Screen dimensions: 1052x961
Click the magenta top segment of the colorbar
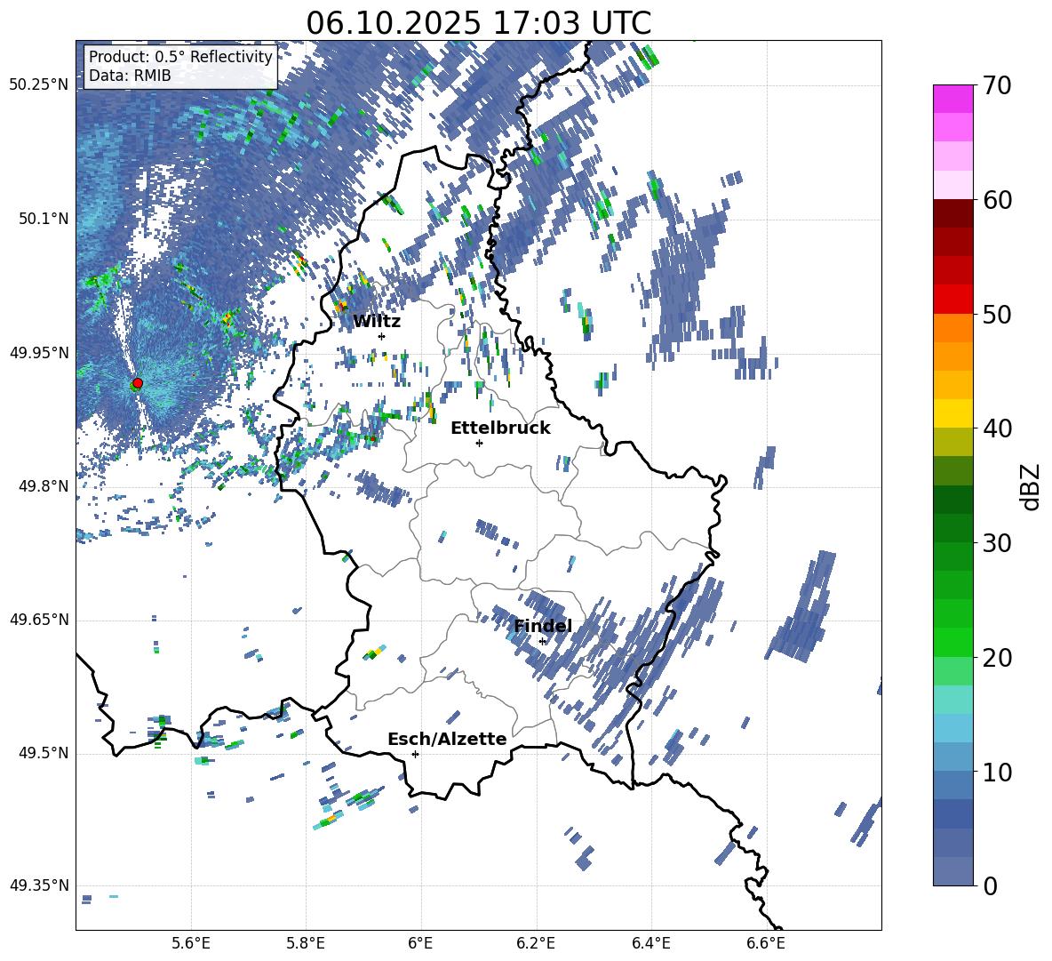(x=952, y=100)
